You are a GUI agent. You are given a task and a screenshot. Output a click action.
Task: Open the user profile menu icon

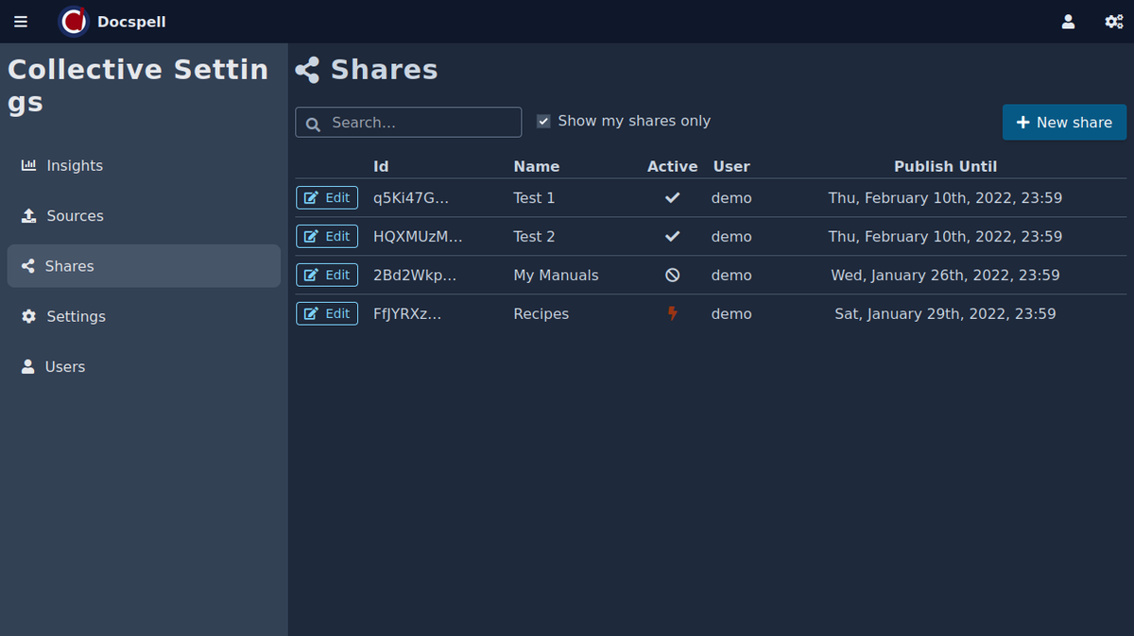pos(1068,22)
